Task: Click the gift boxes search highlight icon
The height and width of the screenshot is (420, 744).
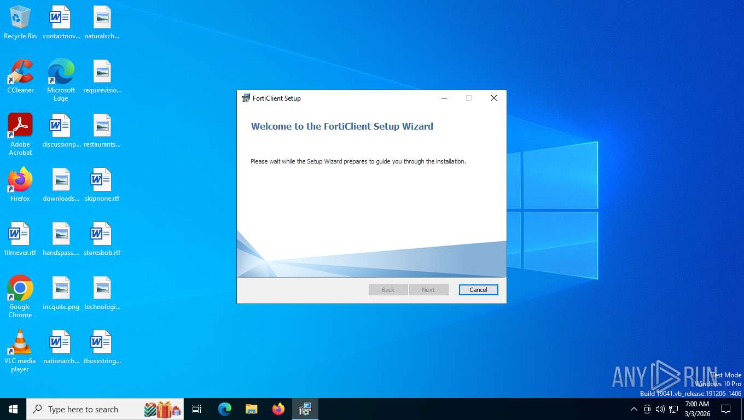Action: (x=162, y=409)
